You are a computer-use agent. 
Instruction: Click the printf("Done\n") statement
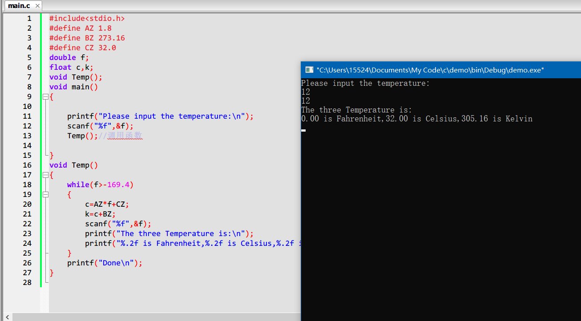click(x=105, y=263)
